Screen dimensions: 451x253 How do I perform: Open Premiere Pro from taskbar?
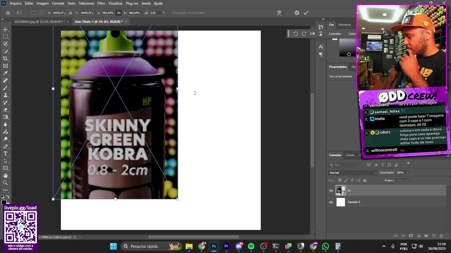226,246
